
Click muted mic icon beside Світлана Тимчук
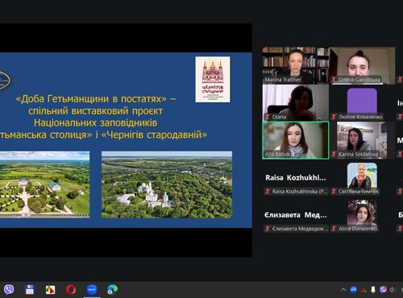(x=334, y=191)
